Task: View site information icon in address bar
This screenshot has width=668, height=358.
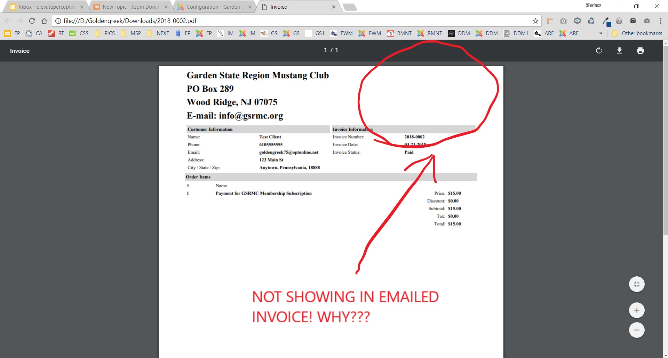Action: 58,21
